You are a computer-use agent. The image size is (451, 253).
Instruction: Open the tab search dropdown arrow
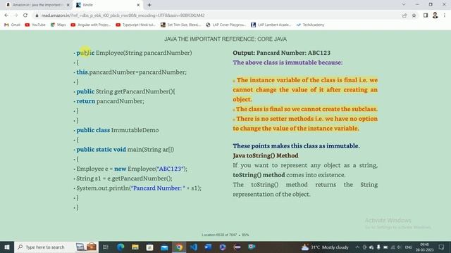coord(404,5)
